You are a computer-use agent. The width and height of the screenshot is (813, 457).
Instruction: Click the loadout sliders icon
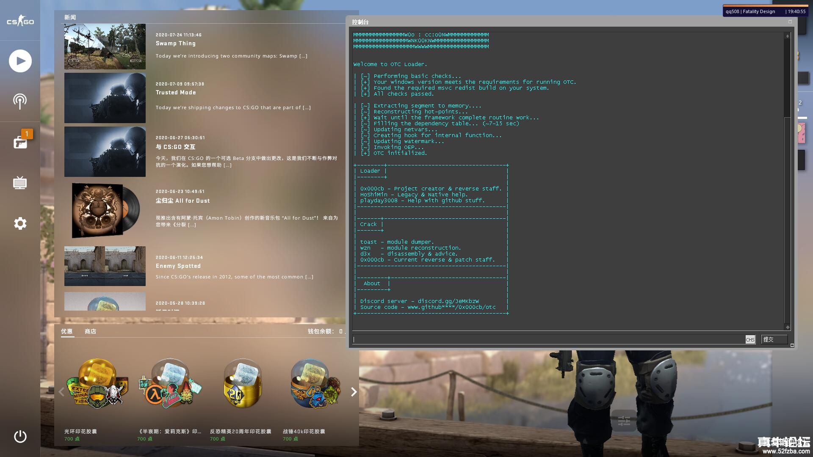click(x=624, y=421)
